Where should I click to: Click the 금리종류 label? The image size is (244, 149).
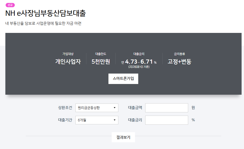pos(179,54)
